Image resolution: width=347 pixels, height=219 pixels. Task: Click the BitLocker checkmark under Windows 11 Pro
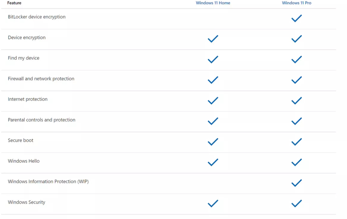(296, 18)
